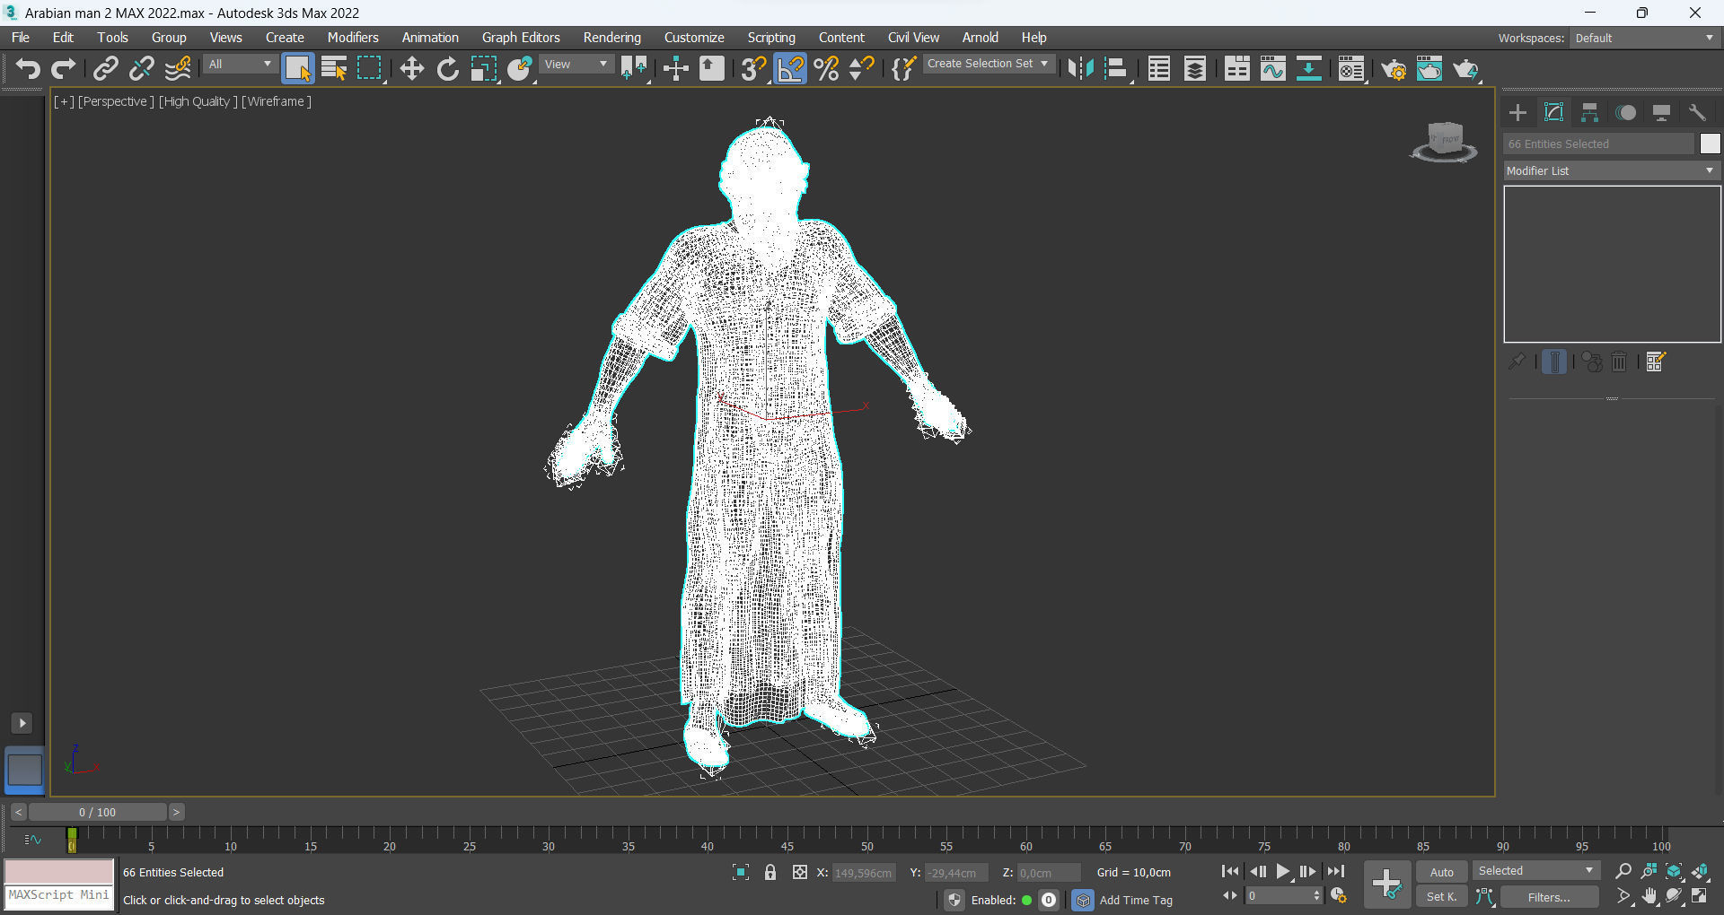This screenshot has height=915, width=1724.
Task: Open the Scripting menu
Action: point(771,38)
